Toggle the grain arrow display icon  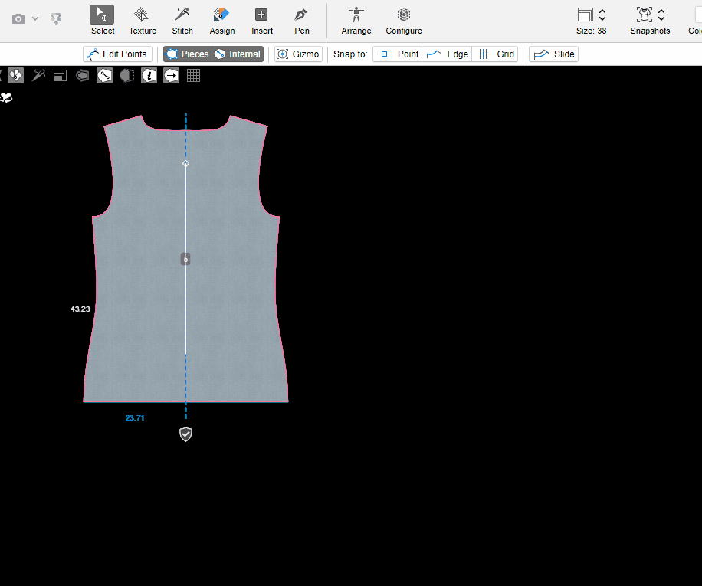click(171, 76)
